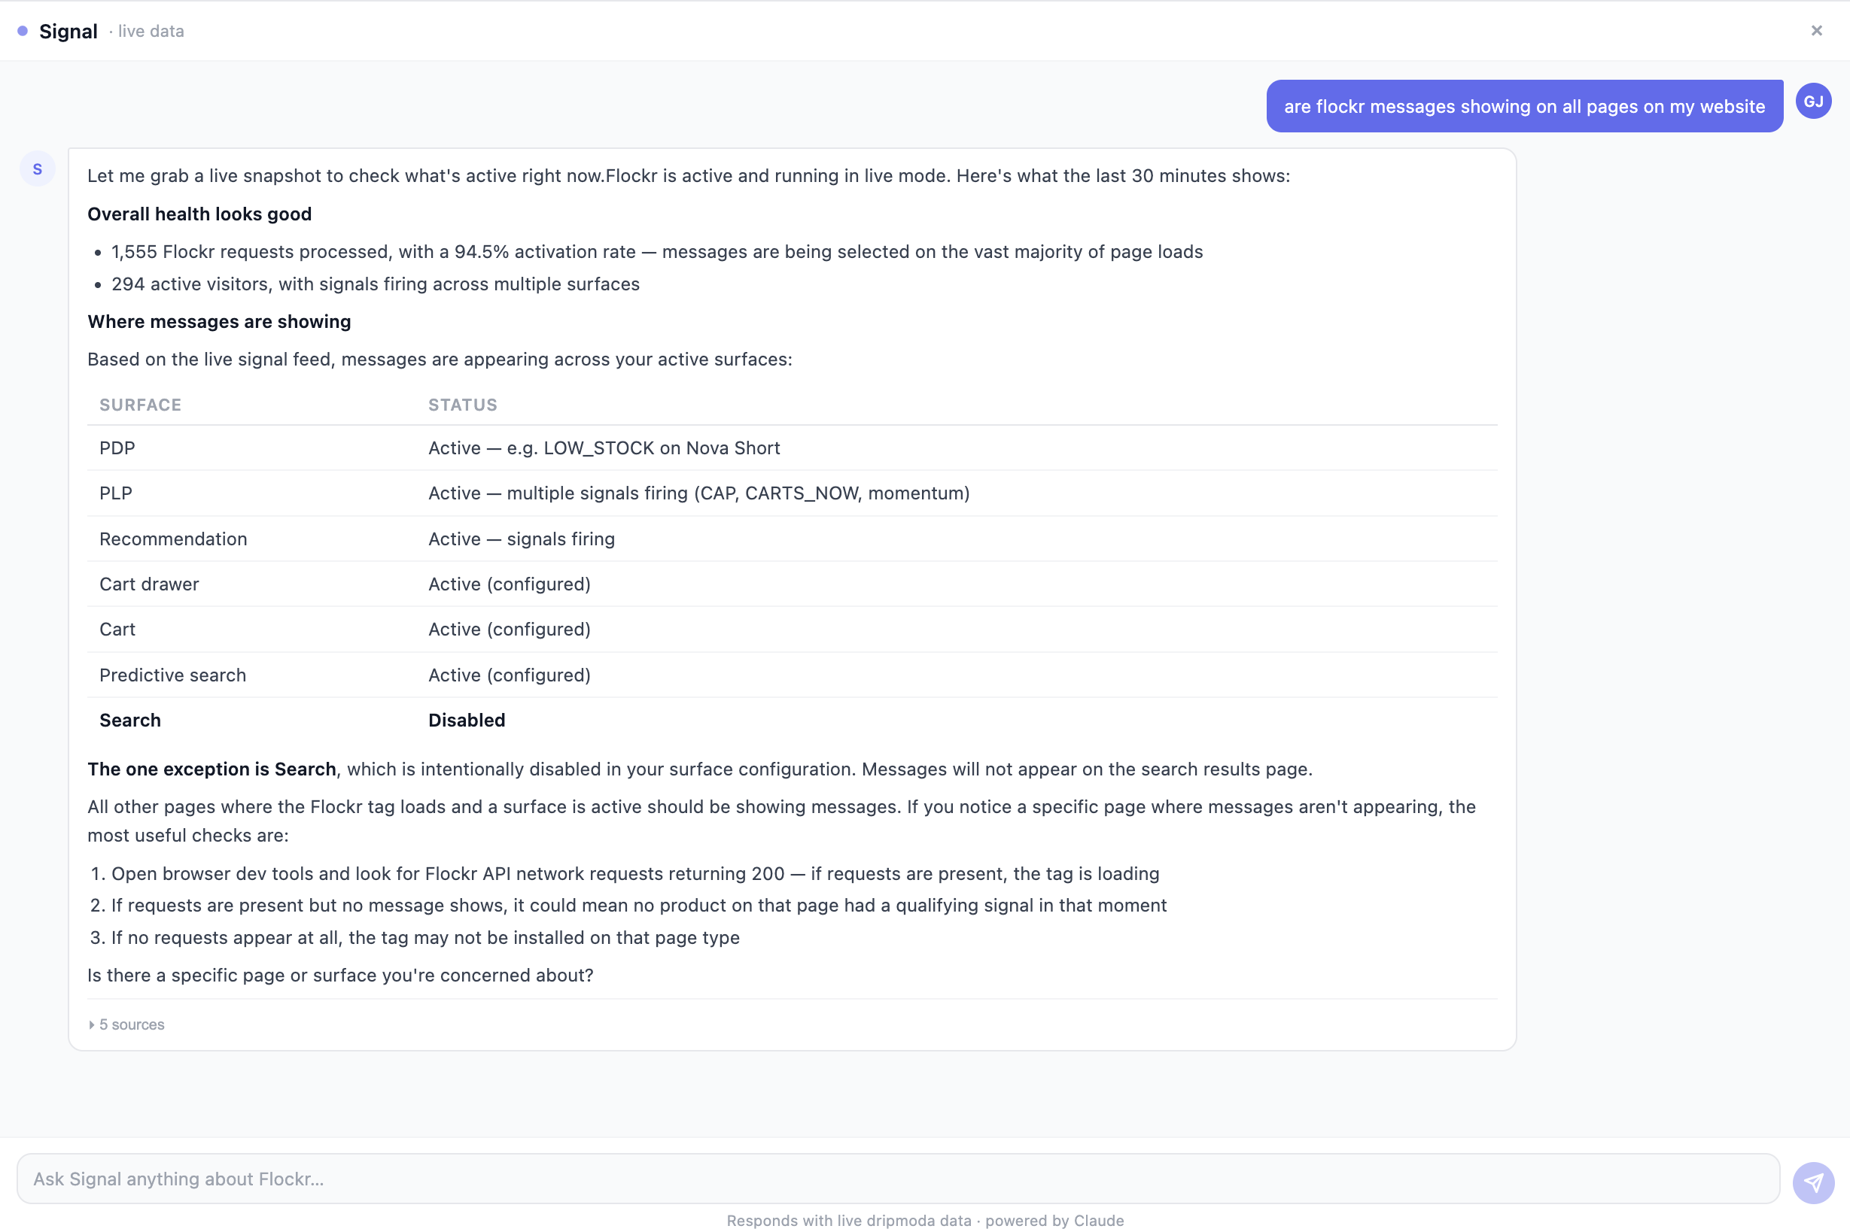Viewport: 1850px width, 1232px height.
Task: Click the Disabled status for Search
Action: (466, 720)
